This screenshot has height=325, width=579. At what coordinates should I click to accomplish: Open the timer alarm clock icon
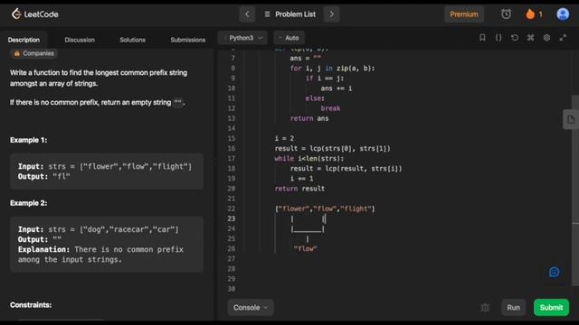click(x=507, y=14)
